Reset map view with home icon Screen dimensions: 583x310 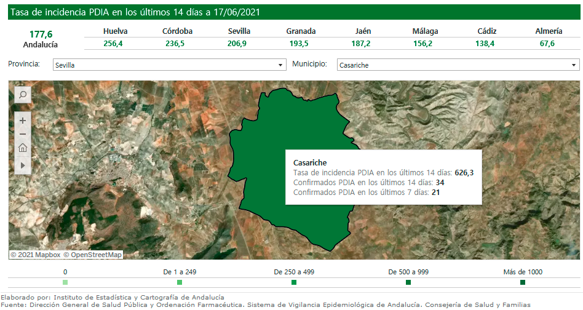point(23,148)
